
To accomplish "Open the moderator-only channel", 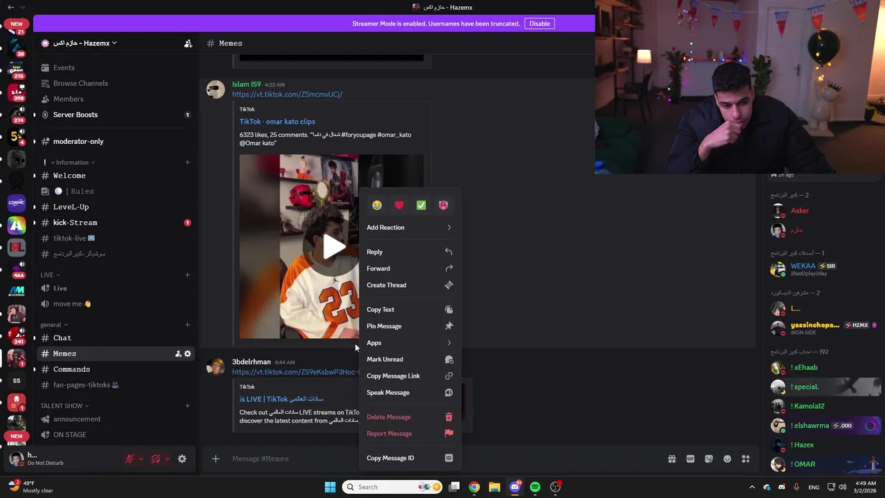I will click(116, 141).
